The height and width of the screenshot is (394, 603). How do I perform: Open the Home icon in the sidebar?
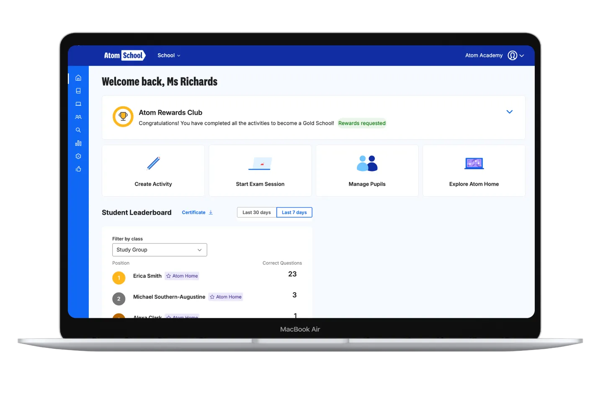[78, 78]
